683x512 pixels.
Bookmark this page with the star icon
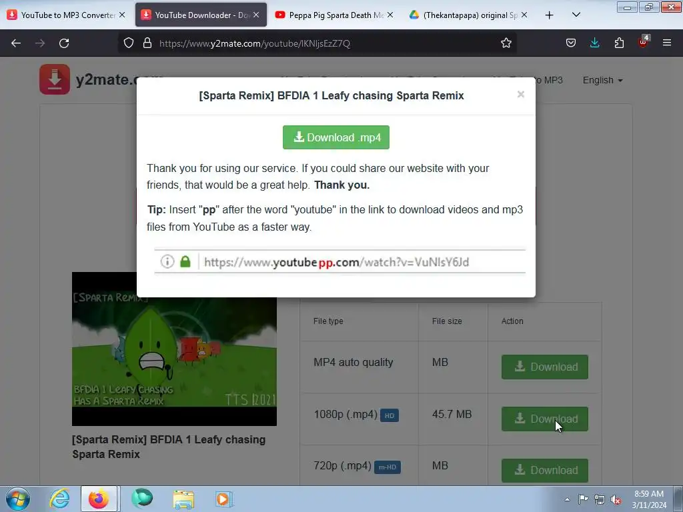tap(506, 43)
